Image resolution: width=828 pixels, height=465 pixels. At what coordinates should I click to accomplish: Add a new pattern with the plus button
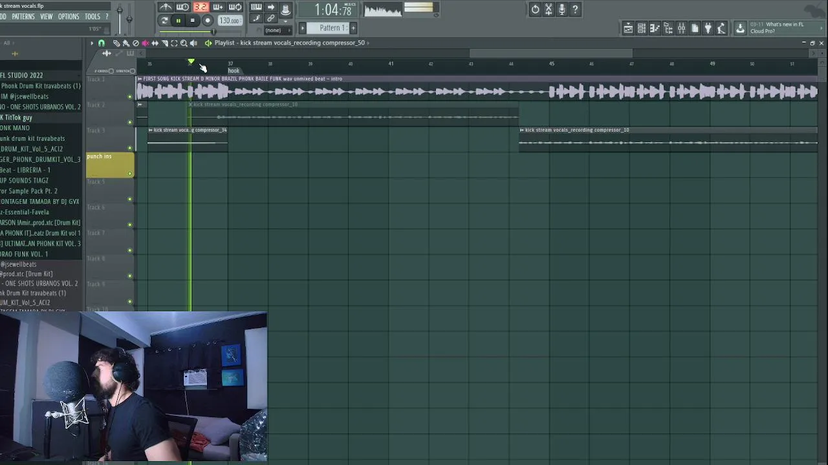(353, 28)
